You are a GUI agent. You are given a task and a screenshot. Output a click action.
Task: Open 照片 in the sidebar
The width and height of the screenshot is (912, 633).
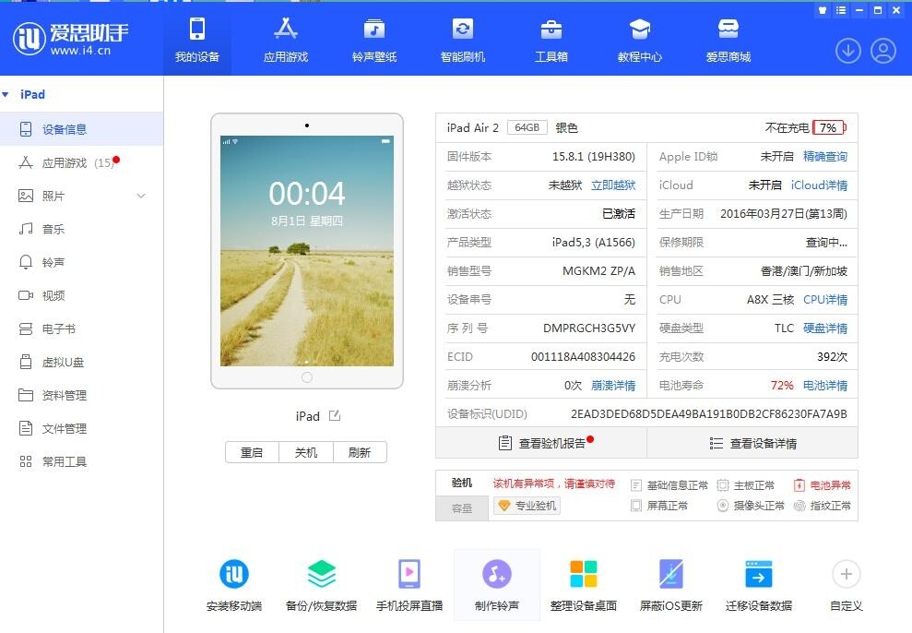(x=81, y=196)
